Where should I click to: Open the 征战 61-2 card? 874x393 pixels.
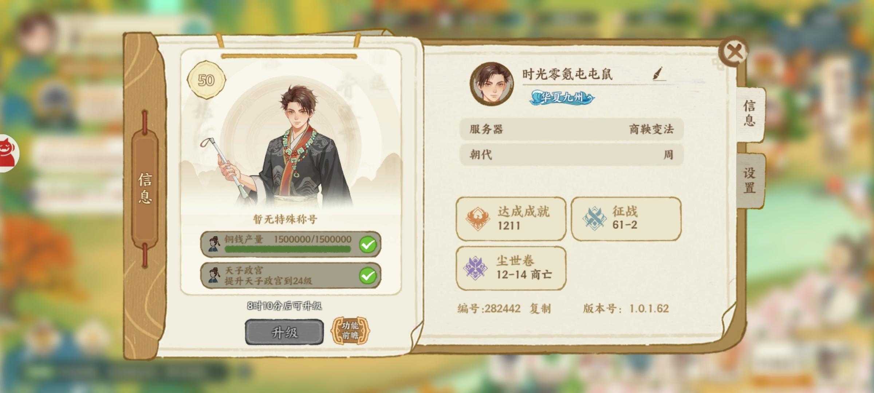pos(626,219)
